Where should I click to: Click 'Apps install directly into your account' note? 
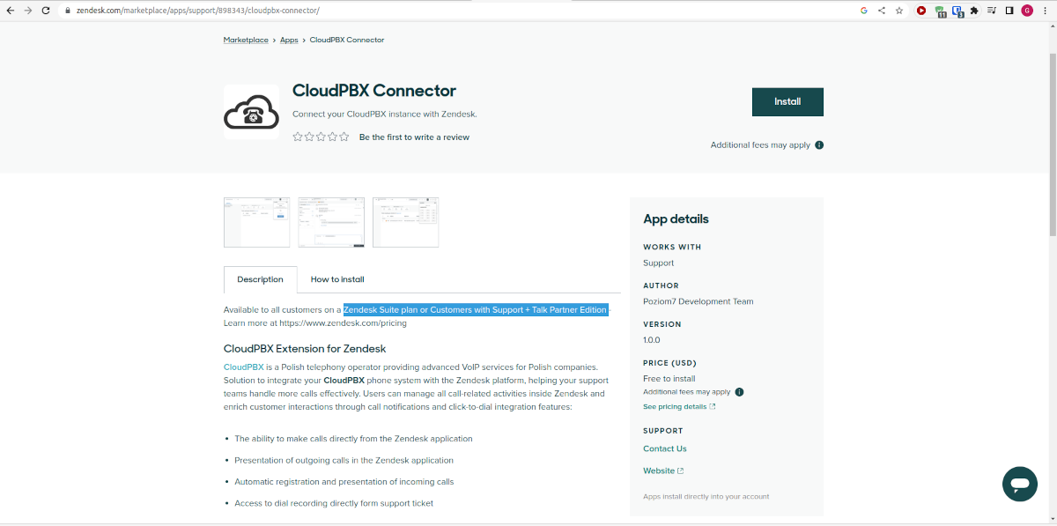(706, 496)
